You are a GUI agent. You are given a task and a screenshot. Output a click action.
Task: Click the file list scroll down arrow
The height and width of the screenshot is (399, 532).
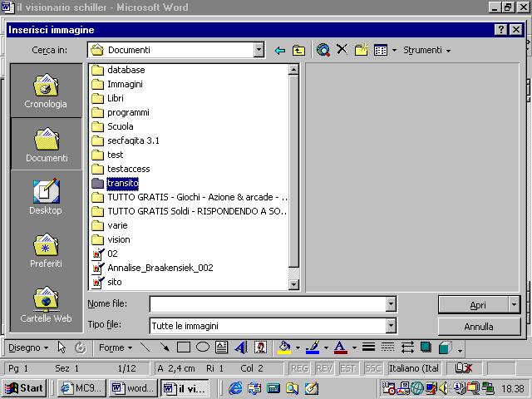[x=293, y=284]
